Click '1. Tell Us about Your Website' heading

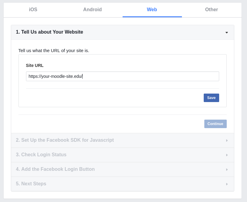pyautogui.click(x=49, y=32)
